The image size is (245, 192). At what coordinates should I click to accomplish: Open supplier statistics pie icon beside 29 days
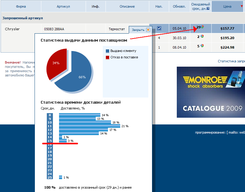(202, 27)
